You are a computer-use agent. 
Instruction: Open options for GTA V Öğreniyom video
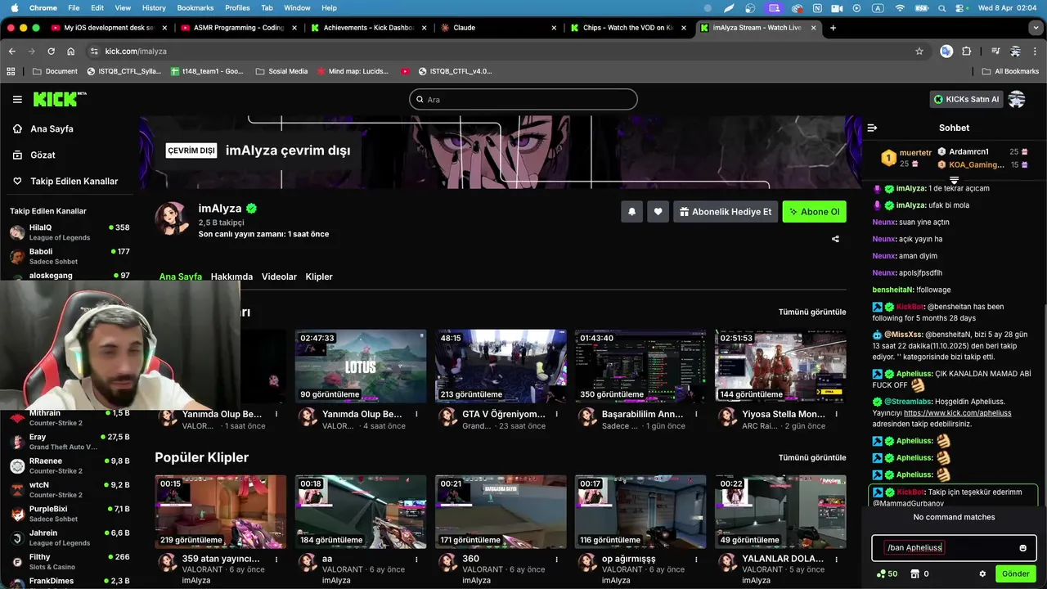click(x=556, y=414)
